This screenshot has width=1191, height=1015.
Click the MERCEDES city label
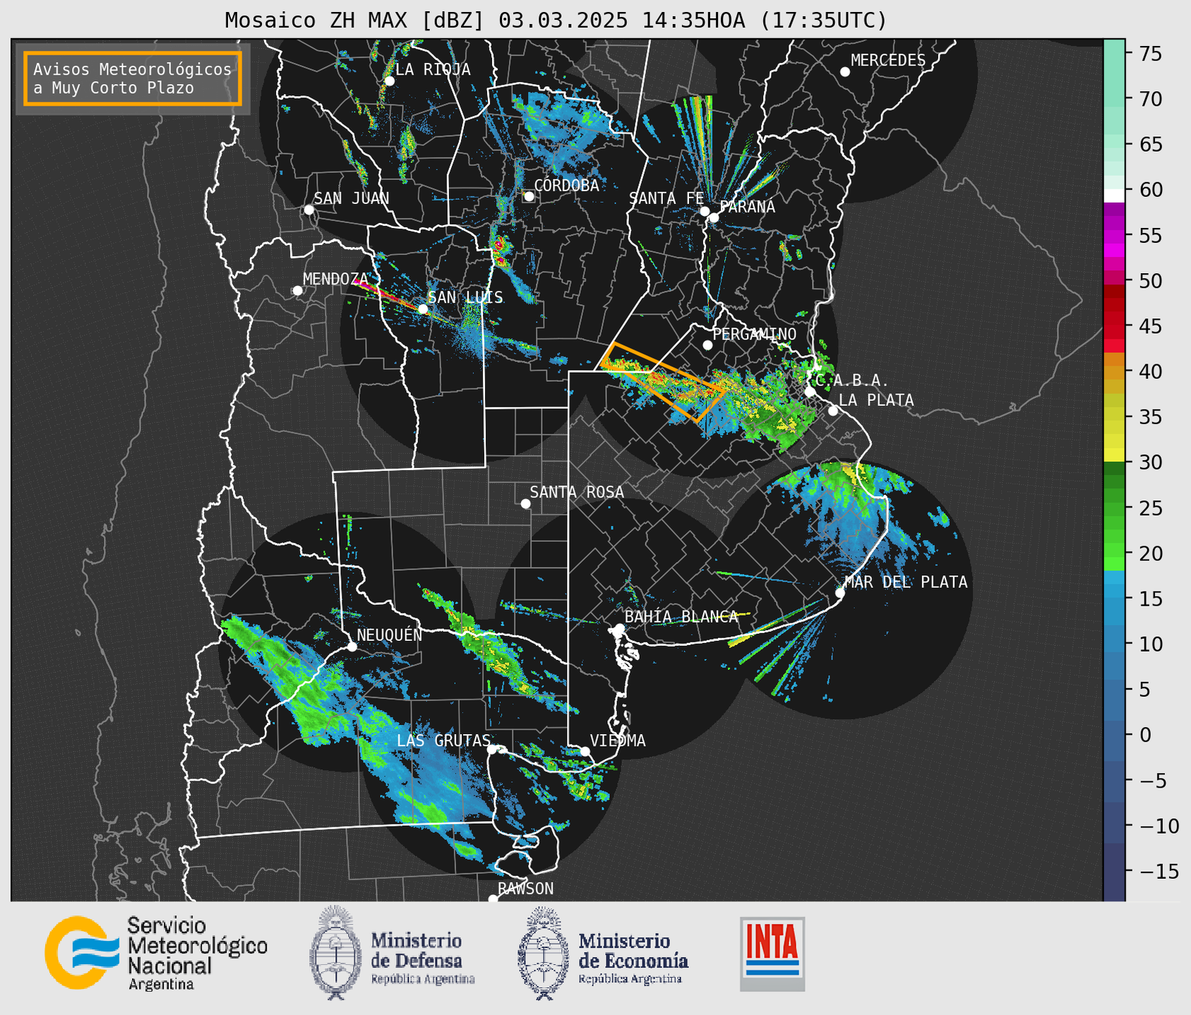888,61
